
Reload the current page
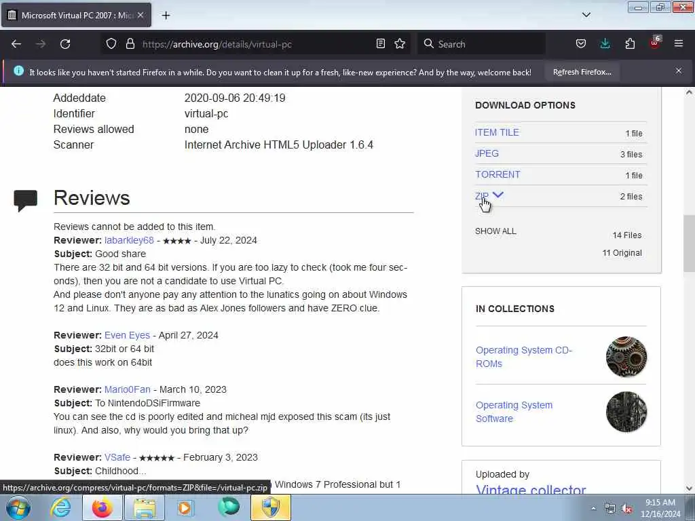[65, 44]
